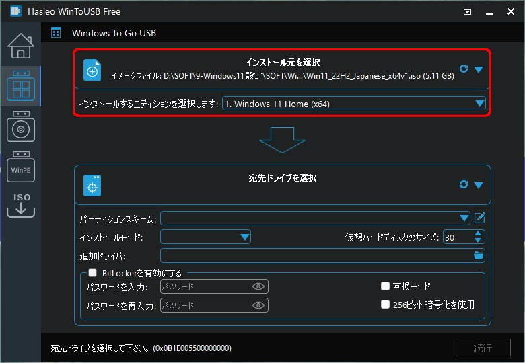The width and height of the screenshot is (525, 363).
Task: Click the virtual hard disk size field
Action: tap(458, 237)
